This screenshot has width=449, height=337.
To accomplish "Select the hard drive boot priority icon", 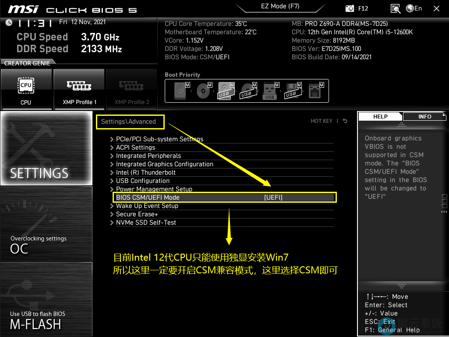I will [180, 91].
